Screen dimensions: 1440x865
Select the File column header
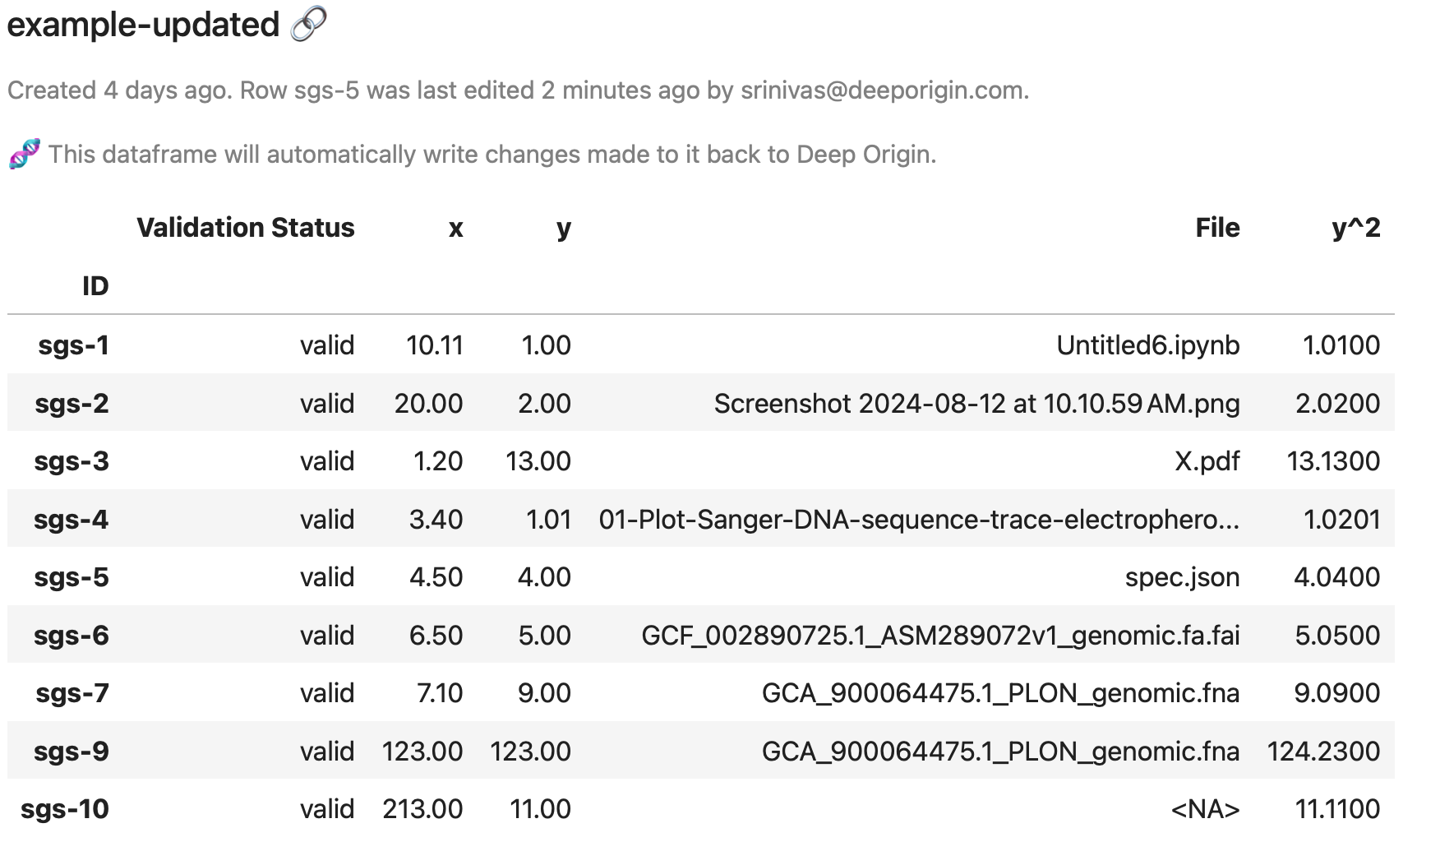click(x=1217, y=228)
